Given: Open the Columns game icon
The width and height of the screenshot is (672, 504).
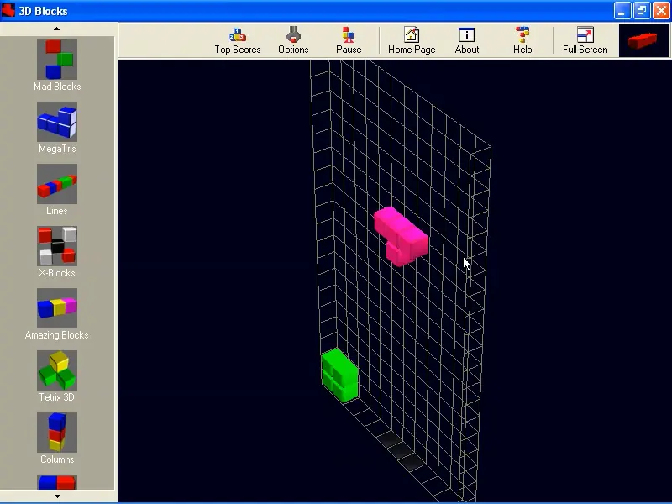Looking at the screenshot, I should click(57, 433).
